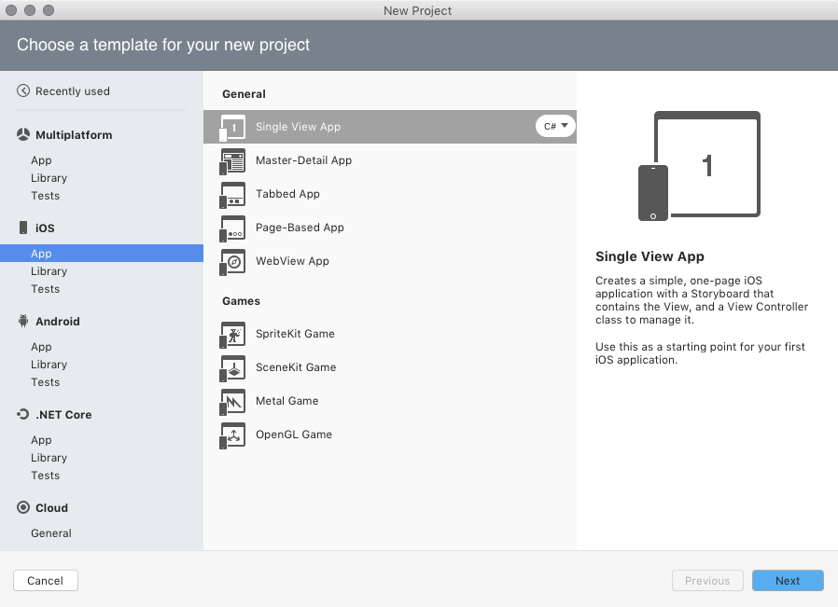Pick the WebView App template icon

tap(232, 261)
